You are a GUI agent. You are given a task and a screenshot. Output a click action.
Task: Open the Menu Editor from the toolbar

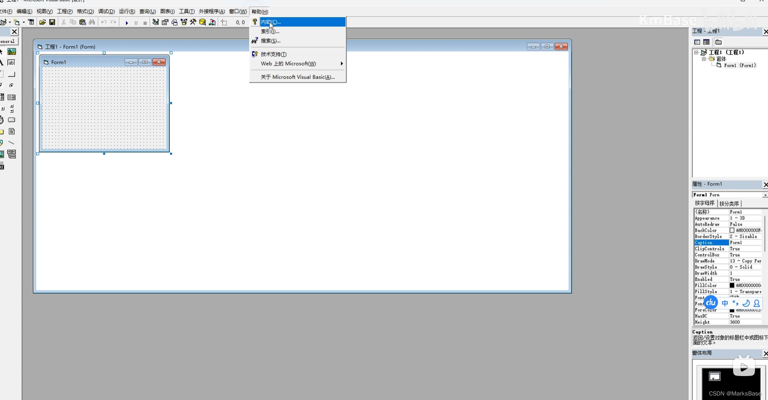31,22
